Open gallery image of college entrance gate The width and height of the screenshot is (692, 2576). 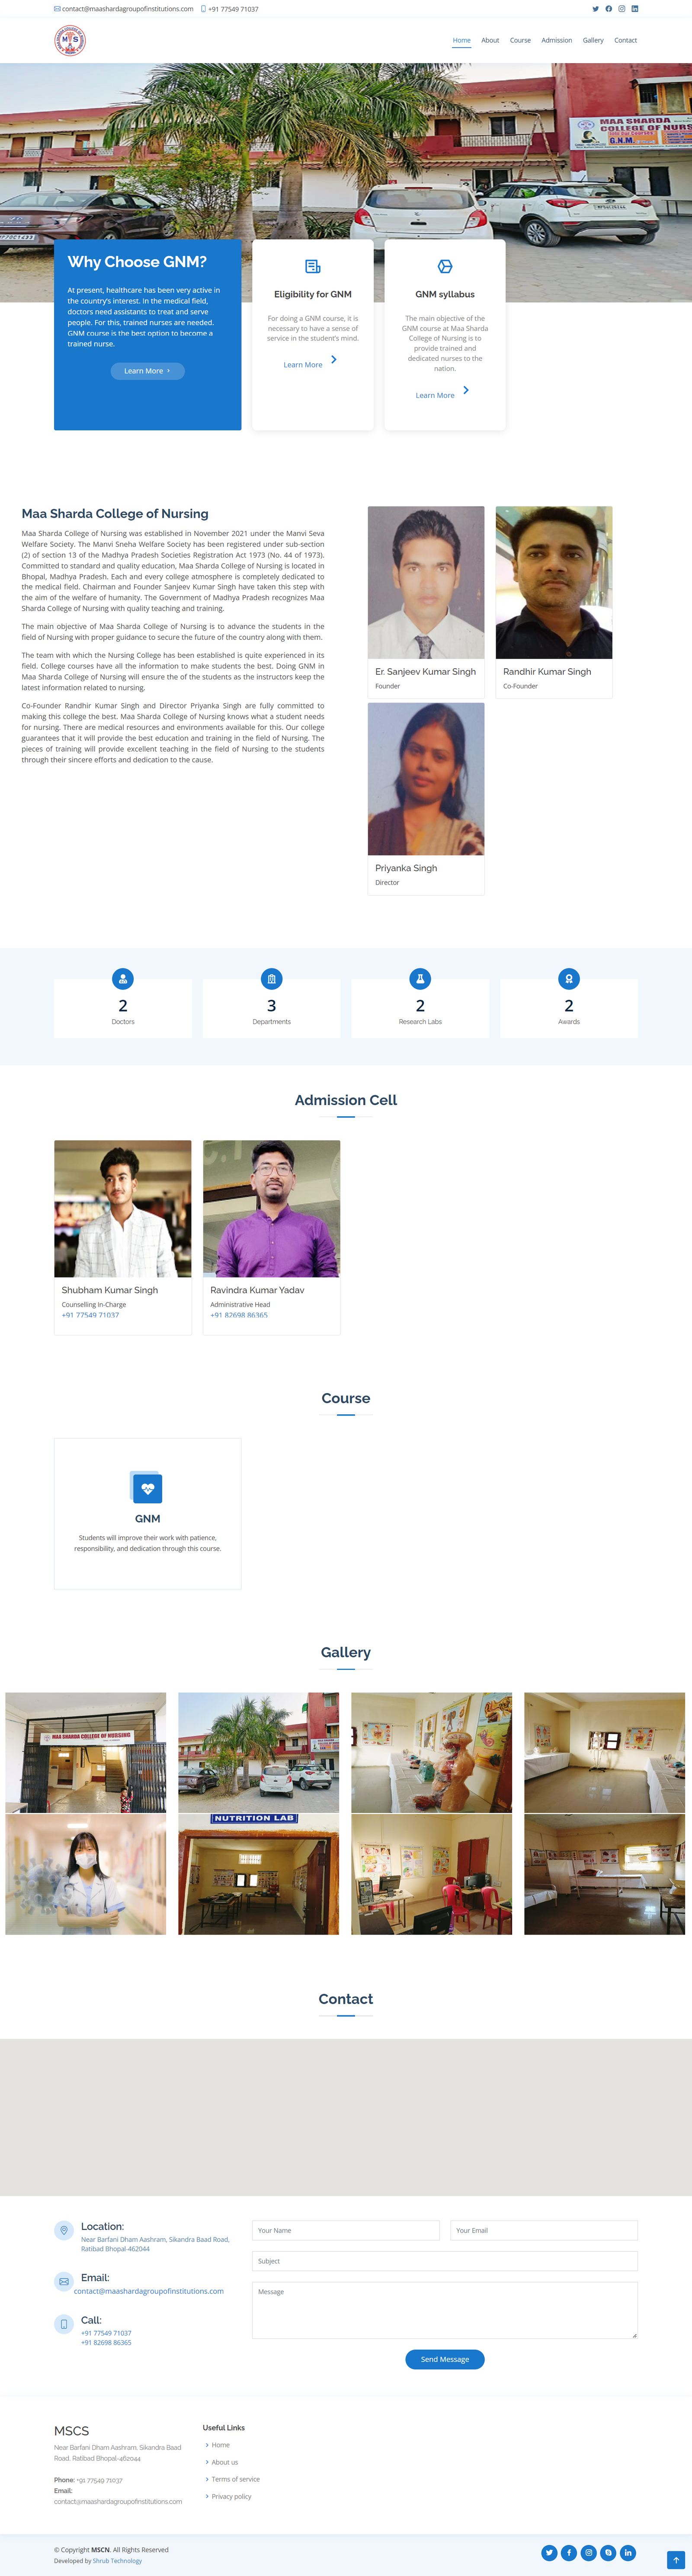pos(86,1753)
